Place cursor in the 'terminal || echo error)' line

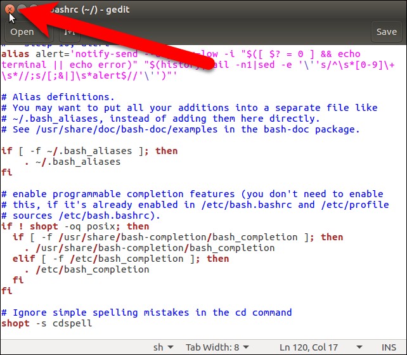pyautogui.click(x=198, y=65)
